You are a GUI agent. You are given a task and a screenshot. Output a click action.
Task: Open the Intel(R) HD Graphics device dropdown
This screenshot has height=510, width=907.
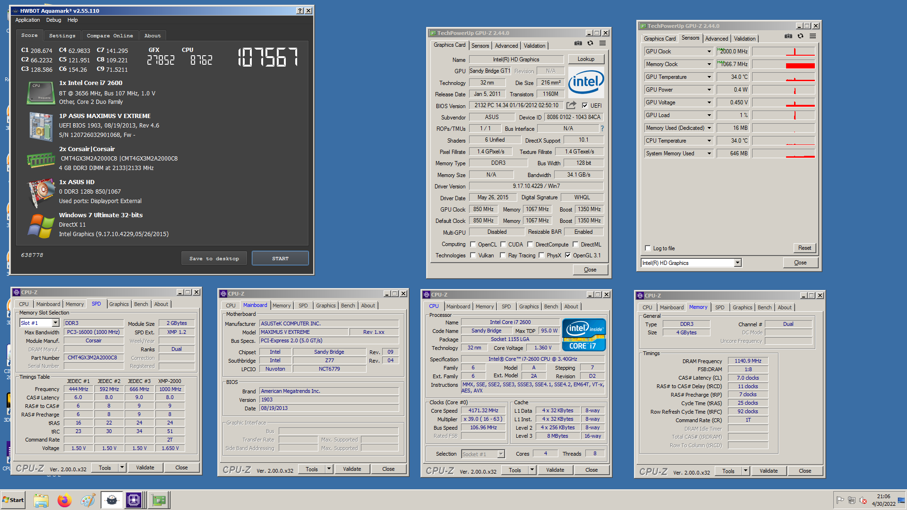738,263
